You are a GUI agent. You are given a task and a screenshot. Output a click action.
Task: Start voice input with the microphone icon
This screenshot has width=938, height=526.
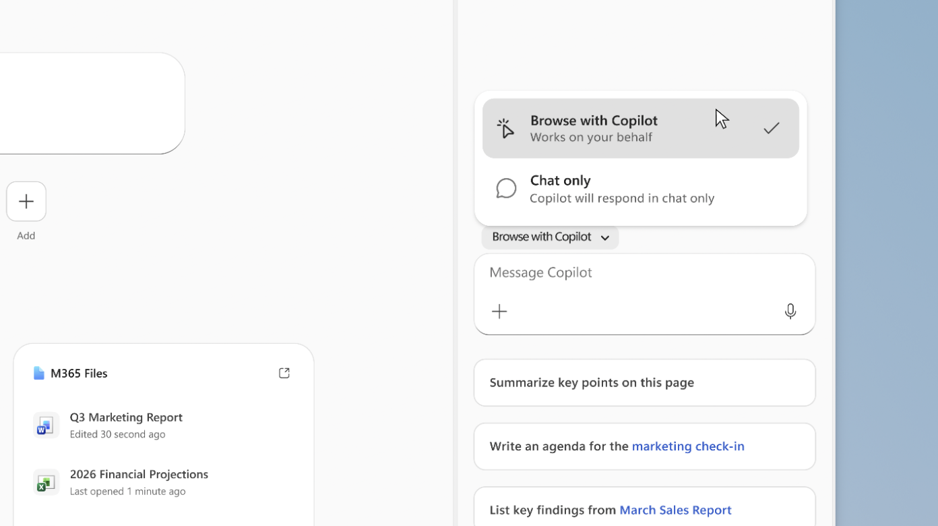point(790,311)
